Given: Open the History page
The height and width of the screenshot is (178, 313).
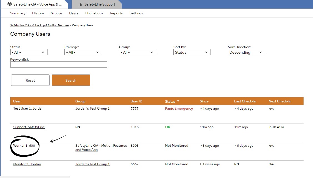Looking at the screenshot, I should coord(38,13).
